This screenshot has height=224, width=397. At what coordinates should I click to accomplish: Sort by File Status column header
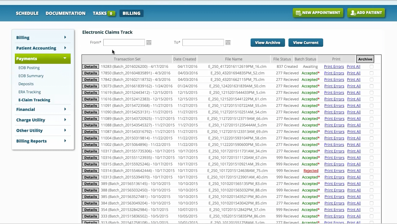point(282,59)
